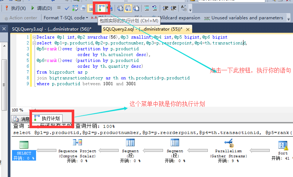Close the left side panel with X
Screen dimensions: 293x177
point(4,29)
